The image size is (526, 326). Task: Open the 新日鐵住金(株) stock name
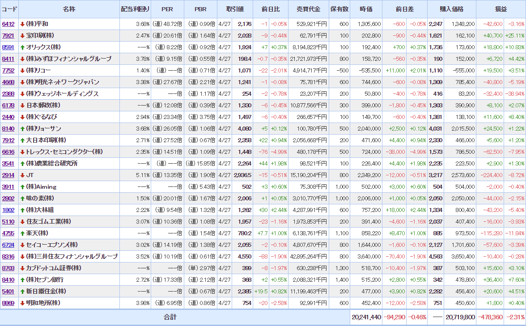[46, 292]
